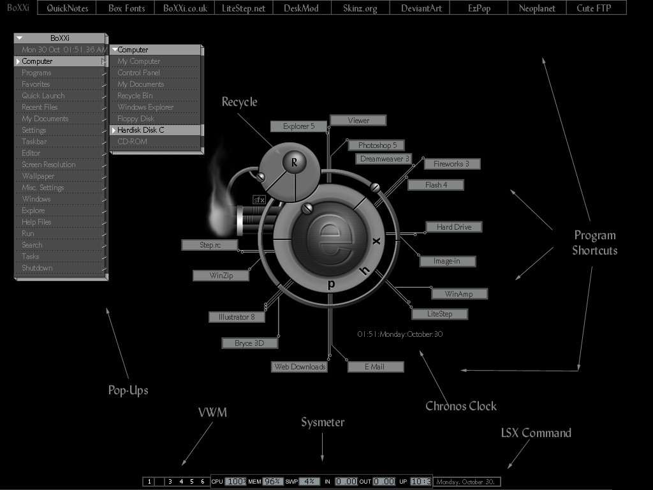This screenshot has height=490, width=653.
Task: Open QuickNotes in the top bar
Action: pyautogui.click(x=67, y=8)
